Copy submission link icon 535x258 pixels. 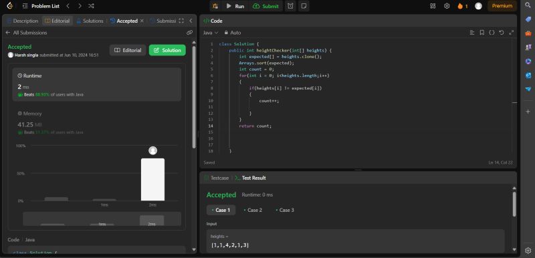[x=189, y=33]
